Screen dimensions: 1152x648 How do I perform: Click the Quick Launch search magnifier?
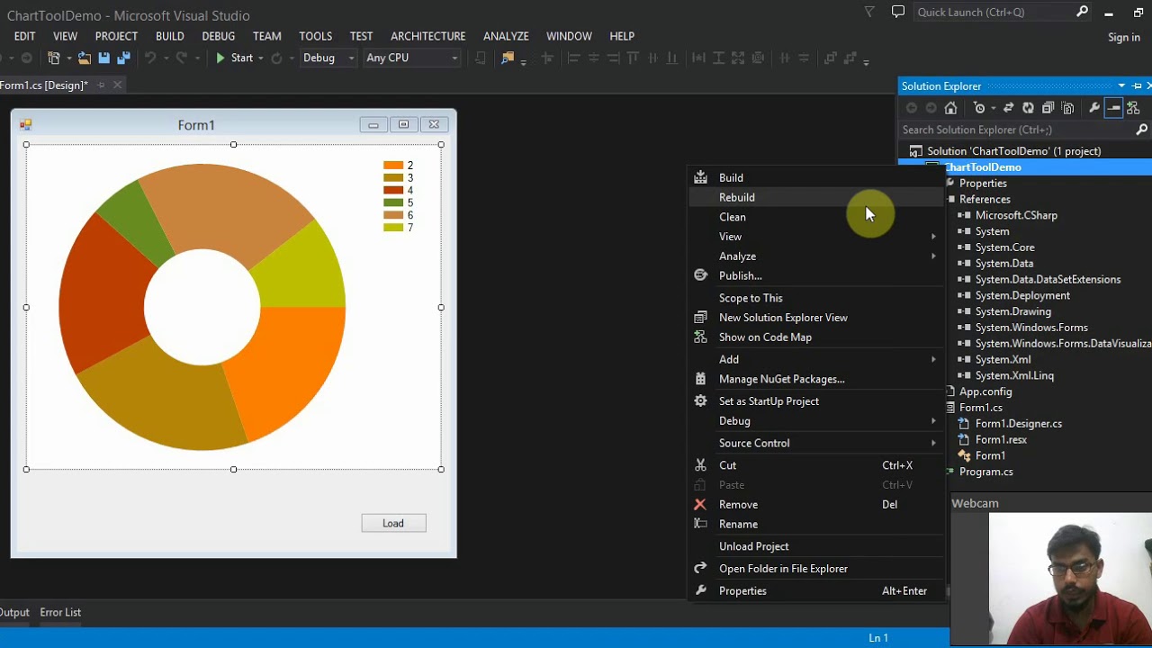[1082, 12]
